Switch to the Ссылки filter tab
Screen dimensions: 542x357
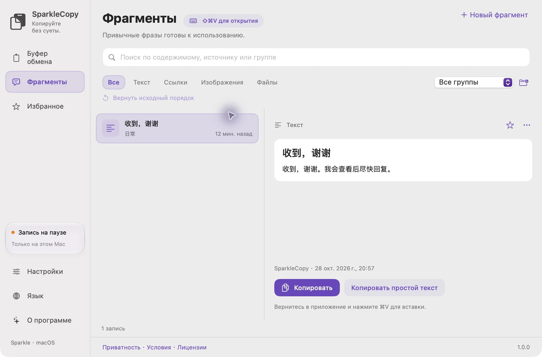tap(175, 82)
